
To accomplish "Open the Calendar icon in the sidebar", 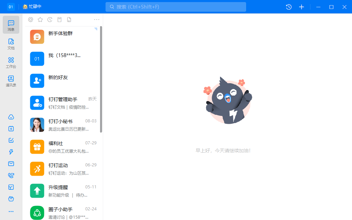I will 11,129.
